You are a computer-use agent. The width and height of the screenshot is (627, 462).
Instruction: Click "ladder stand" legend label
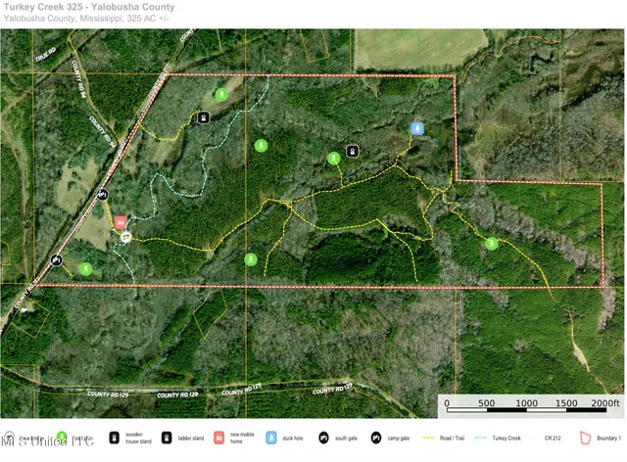191,439
